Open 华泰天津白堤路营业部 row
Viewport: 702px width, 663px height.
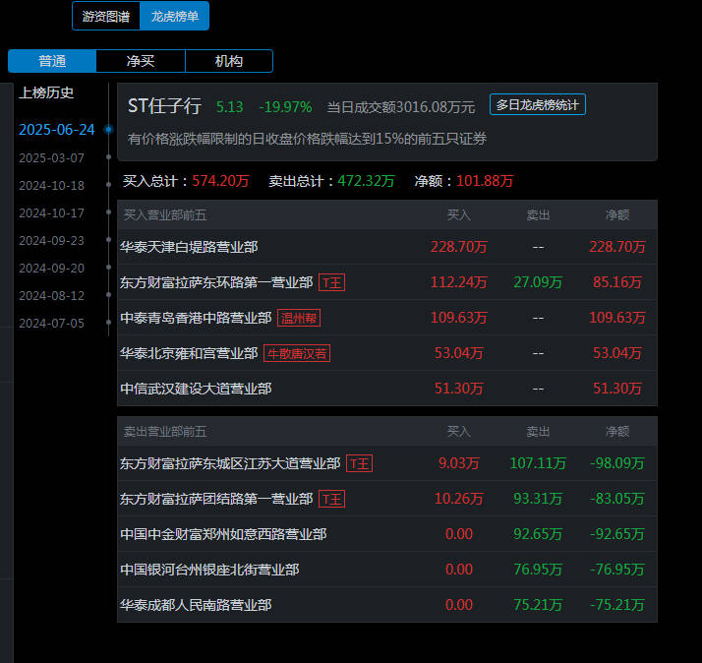pyautogui.click(x=386, y=247)
